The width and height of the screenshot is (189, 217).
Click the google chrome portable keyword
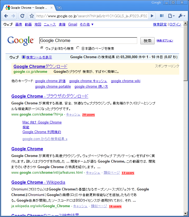[x=53, y=87]
